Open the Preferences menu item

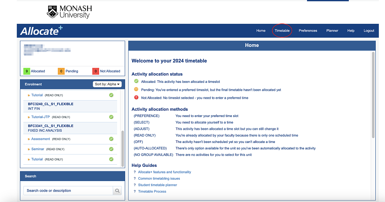(x=308, y=31)
